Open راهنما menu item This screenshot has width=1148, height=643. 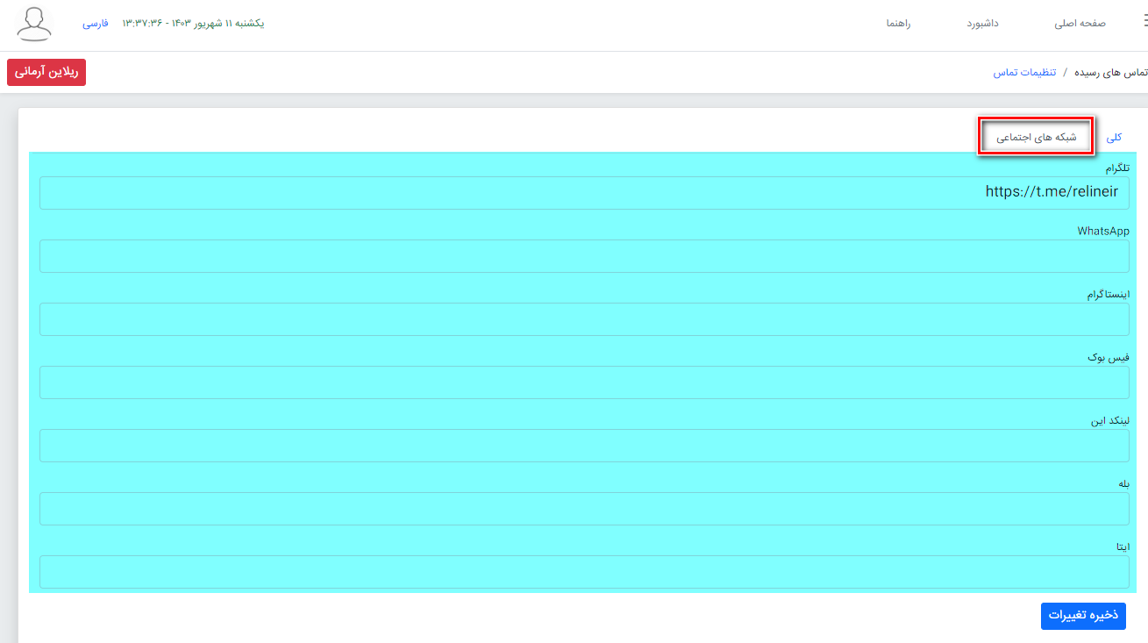pyautogui.click(x=898, y=23)
